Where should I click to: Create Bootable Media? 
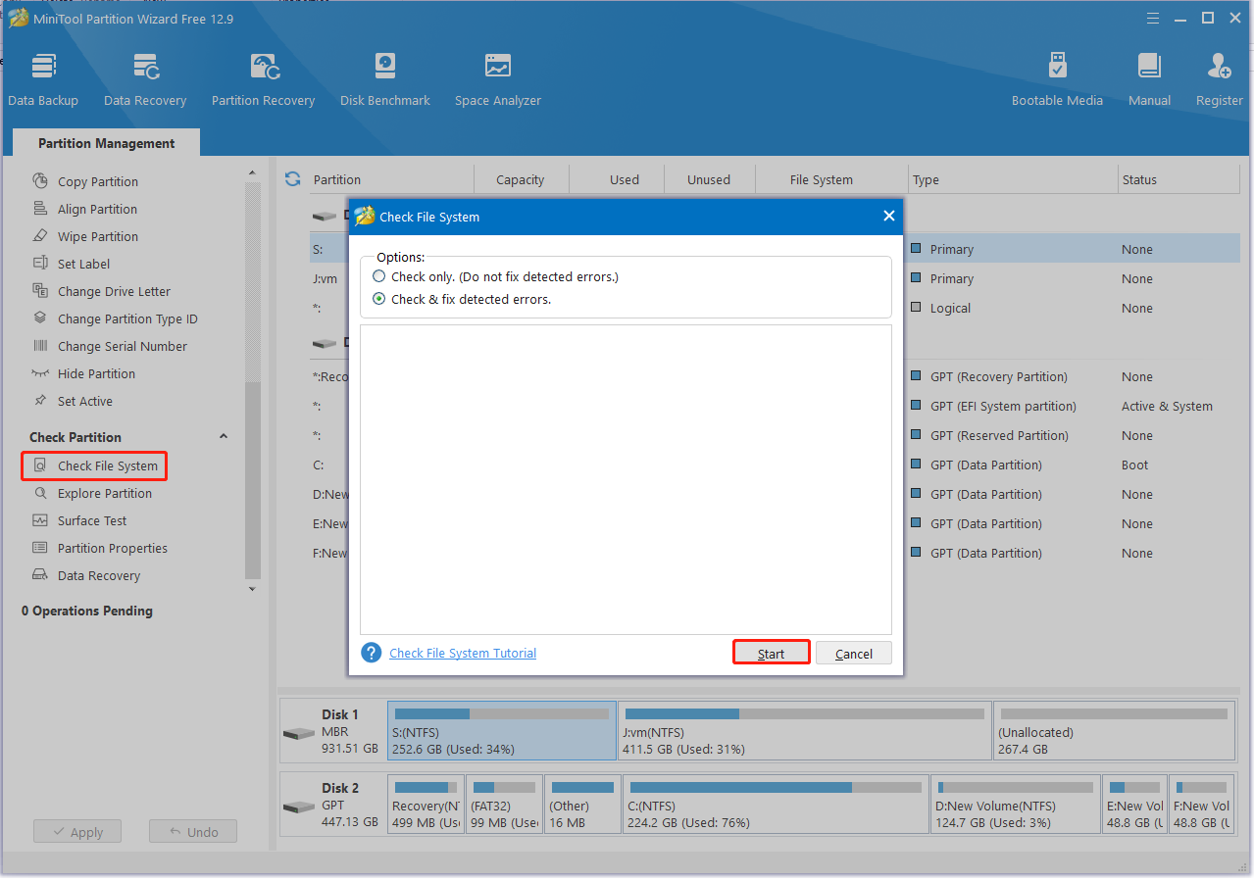1057,79
